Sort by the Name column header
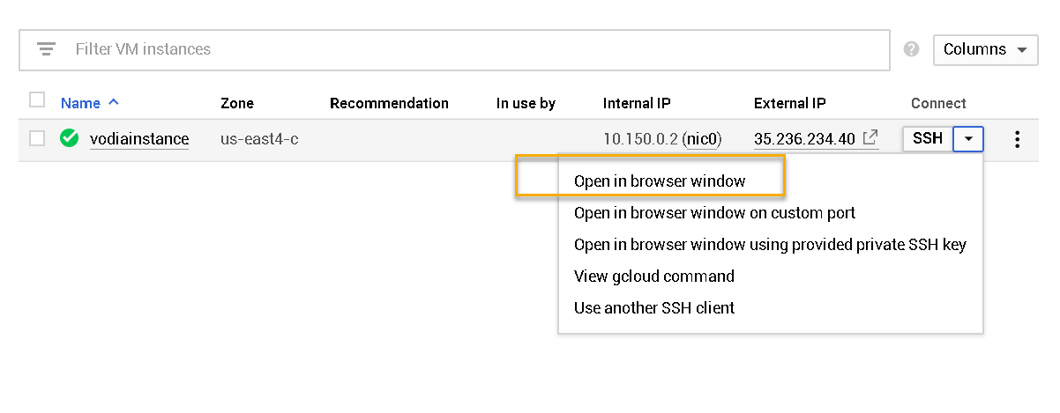Viewport: 1060px width, 413px height. pos(80,103)
